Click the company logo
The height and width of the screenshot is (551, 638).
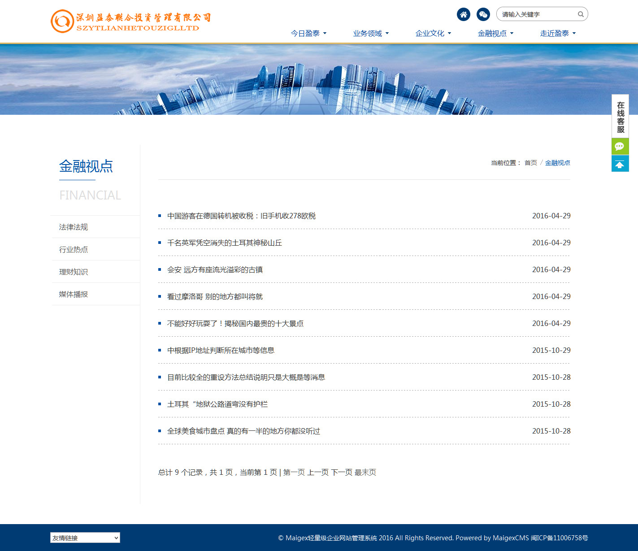tap(130, 22)
